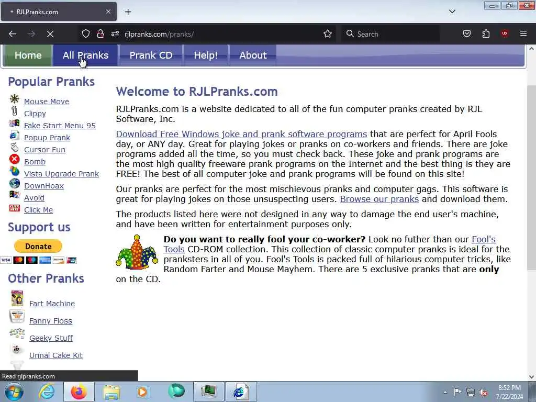The width and height of the screenshot is (536, 402).
Task: Click the red Bomb prank icon
Action: [14, 159]
